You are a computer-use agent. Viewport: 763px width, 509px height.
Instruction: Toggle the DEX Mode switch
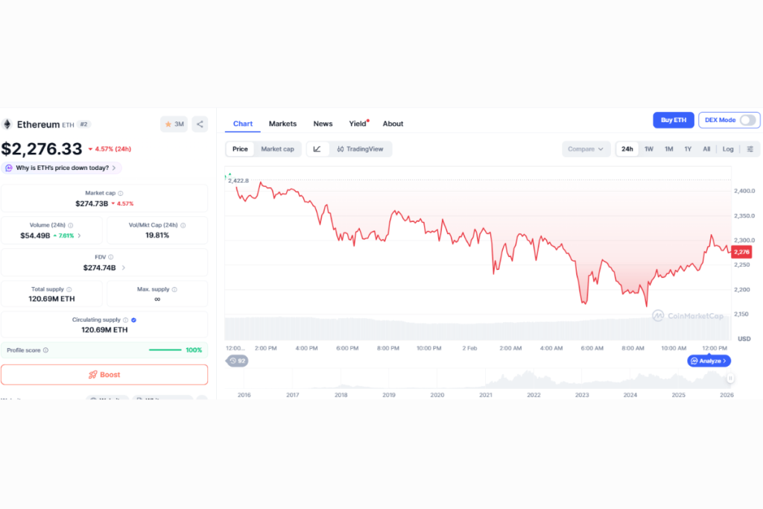pos(747,120)
